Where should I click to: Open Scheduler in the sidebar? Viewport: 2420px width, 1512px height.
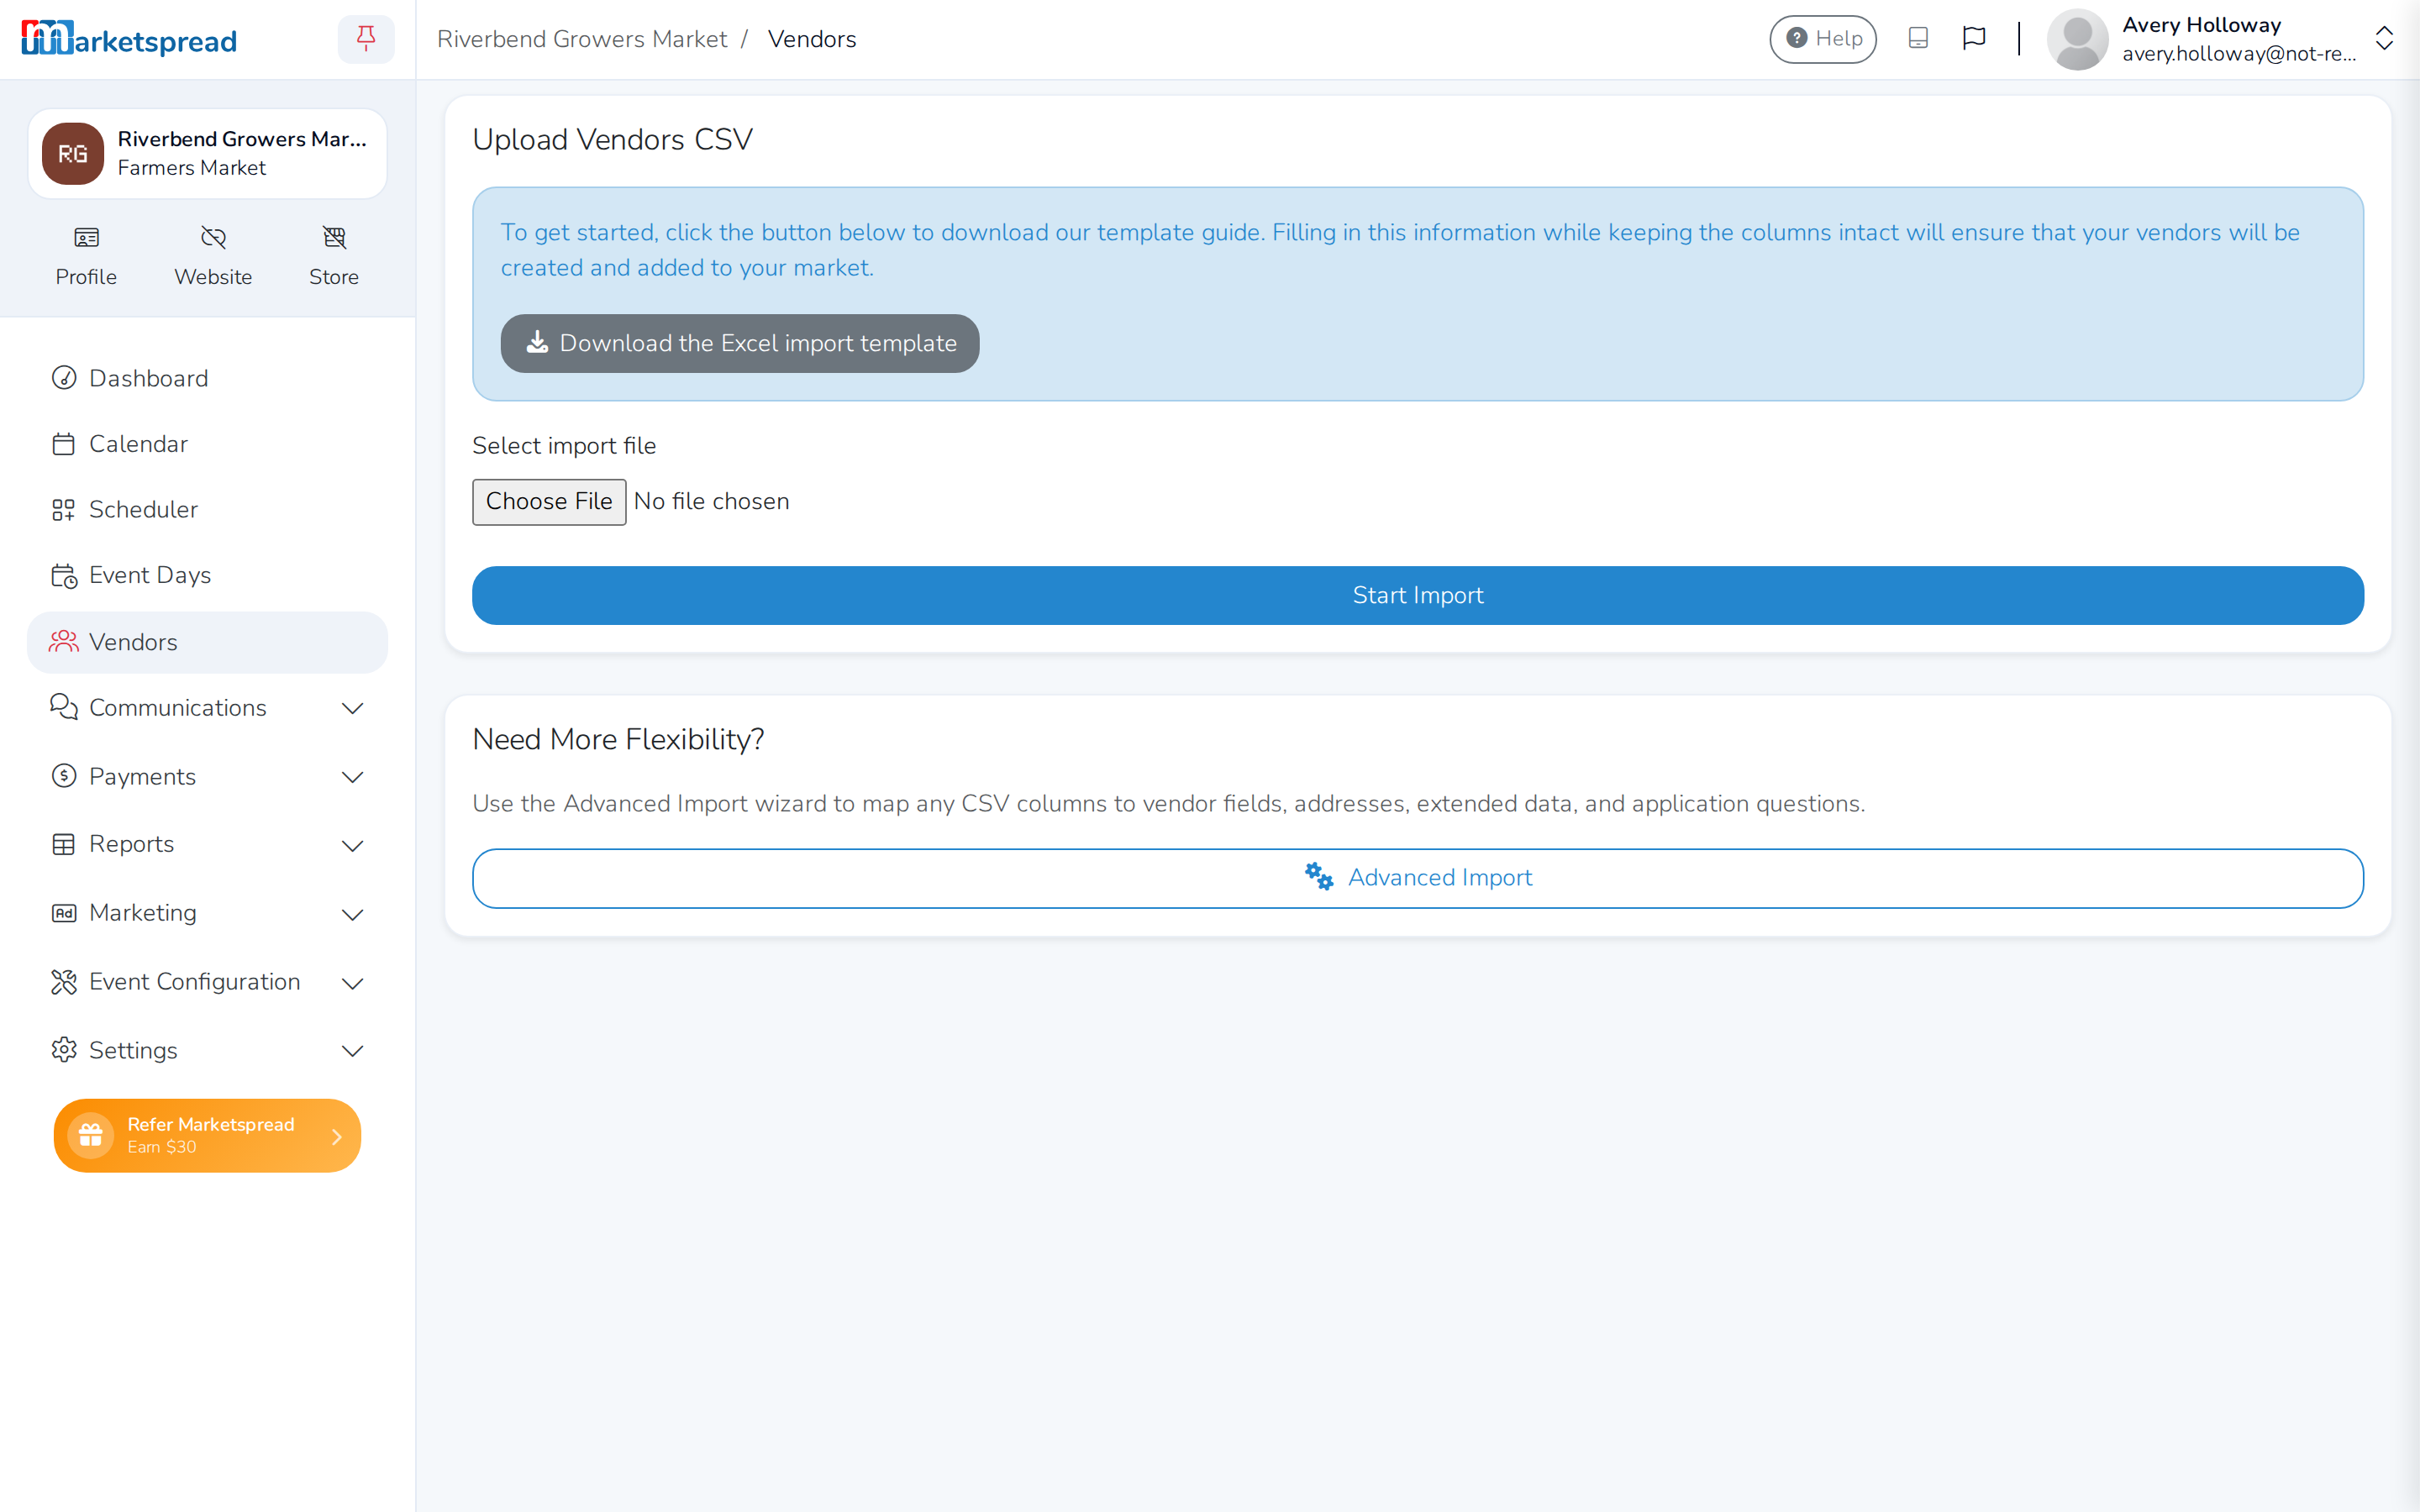pyautogui.click(x=207, y=510)
